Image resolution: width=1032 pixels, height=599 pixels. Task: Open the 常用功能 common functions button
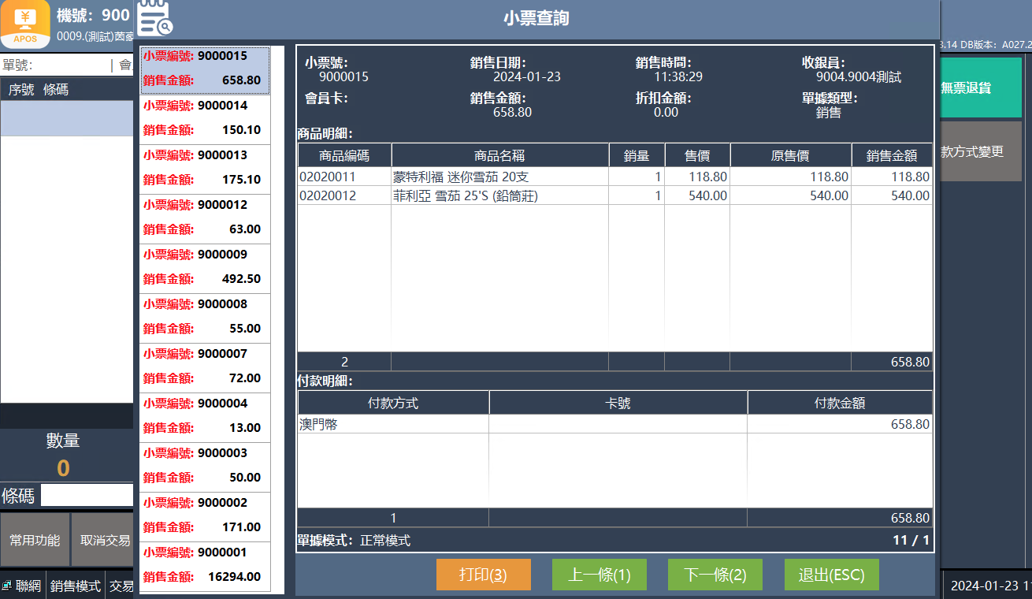coord(35,540)
